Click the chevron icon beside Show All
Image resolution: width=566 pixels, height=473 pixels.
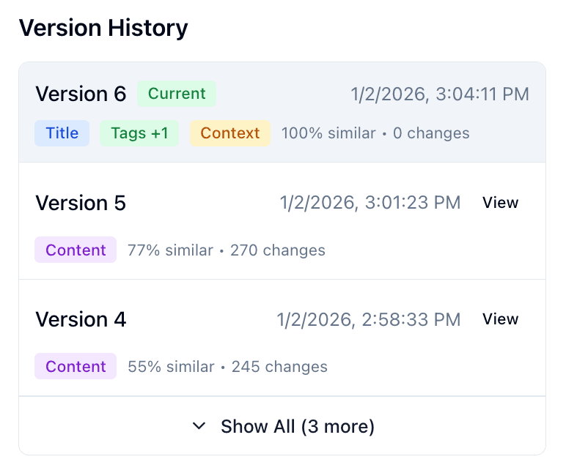coord(199,426)
